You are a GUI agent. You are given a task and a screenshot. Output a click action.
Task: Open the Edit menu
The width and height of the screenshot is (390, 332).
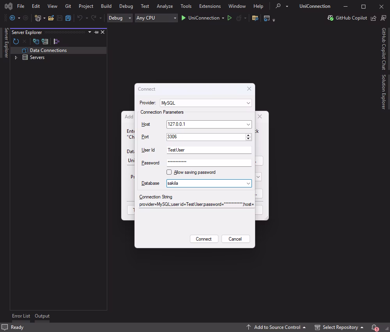[36, 6]
